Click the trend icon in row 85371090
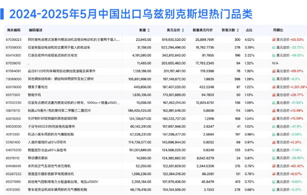 click(x=273, y=182)
